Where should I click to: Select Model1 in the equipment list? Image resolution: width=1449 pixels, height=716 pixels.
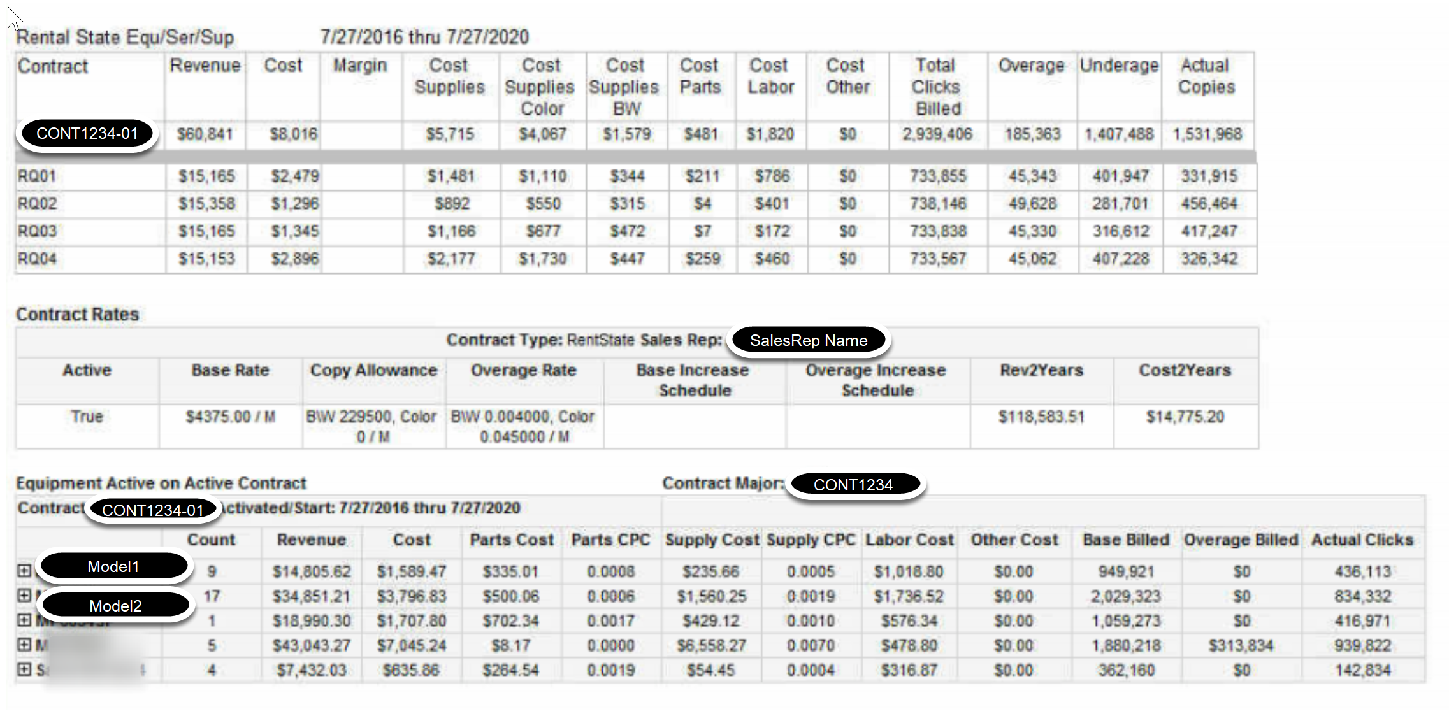pyautogui.click(x=113, y=566)
